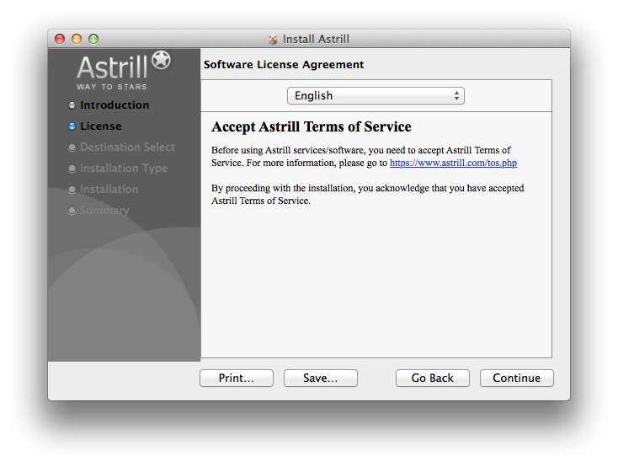Click Print... to print the license
Screen dimensions: 618x467
(237, 378)
